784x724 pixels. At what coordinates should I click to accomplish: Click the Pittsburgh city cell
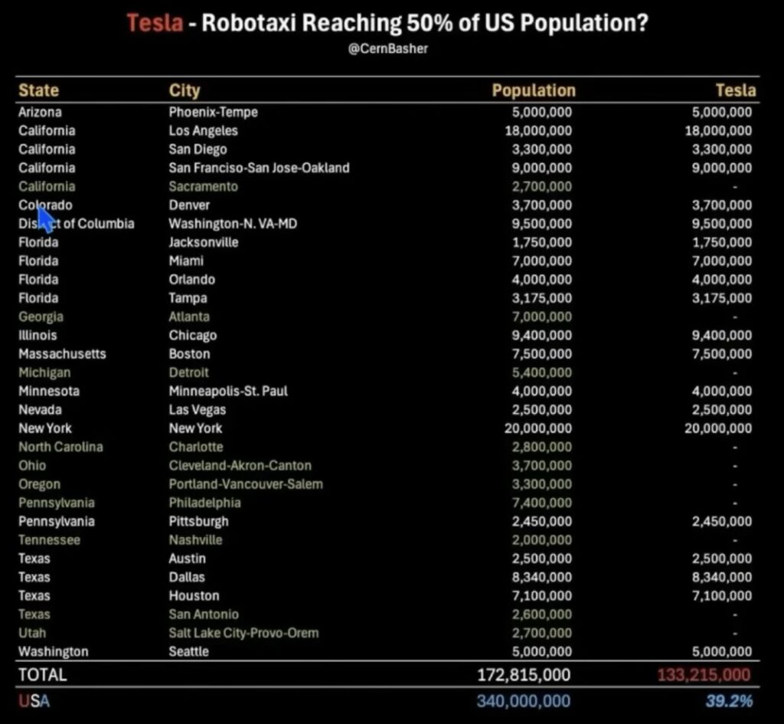tap(198, 522)
